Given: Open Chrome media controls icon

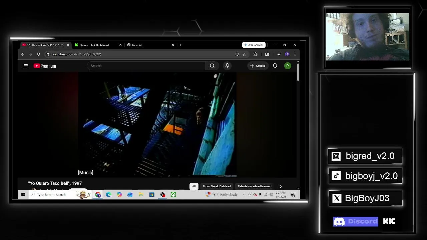Looking at the screenshot, I should tap(279, 54).
